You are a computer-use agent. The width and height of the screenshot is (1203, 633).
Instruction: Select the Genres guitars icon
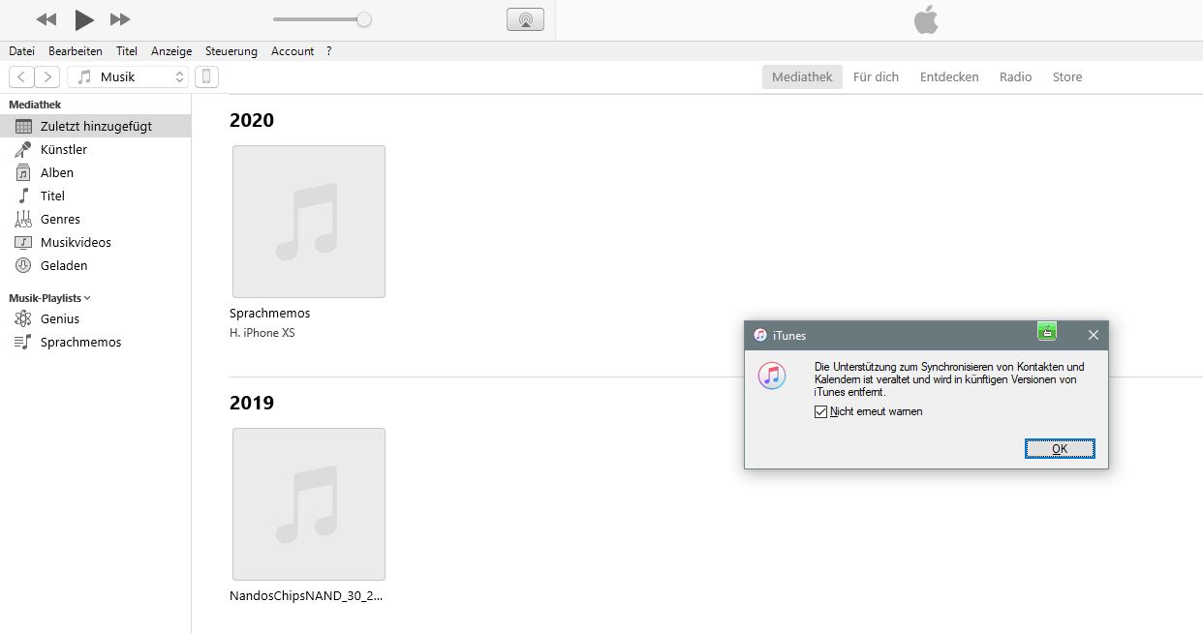(23, 219)
